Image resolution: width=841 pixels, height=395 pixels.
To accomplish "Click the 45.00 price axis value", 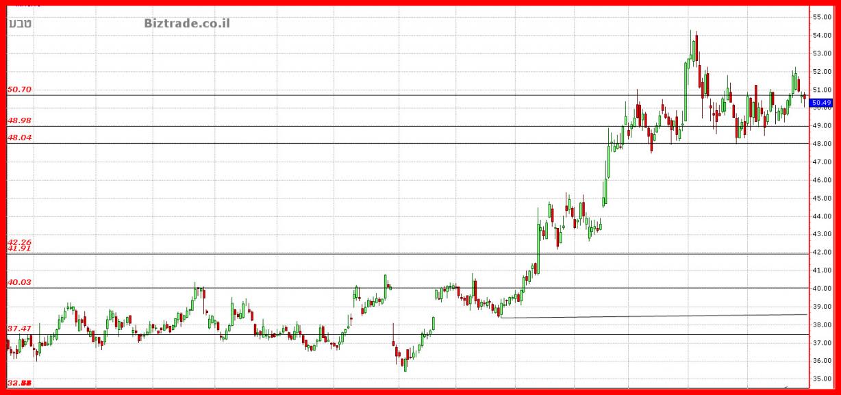I will click(x=821, y=199).
